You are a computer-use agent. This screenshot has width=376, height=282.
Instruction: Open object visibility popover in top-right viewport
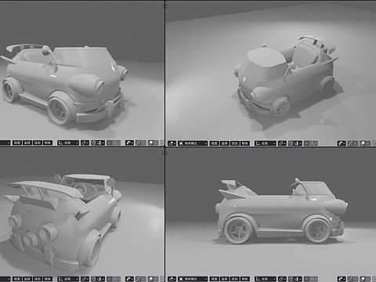342,143
